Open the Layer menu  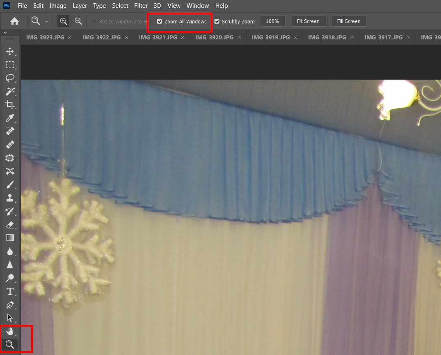(x=80, y=6)
